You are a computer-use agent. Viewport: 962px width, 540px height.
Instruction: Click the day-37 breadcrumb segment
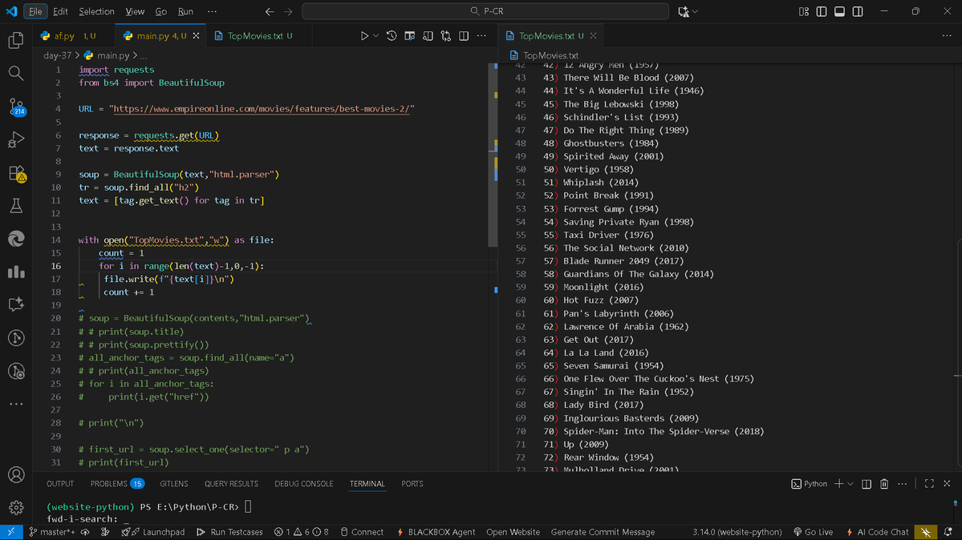(x=57, y=55)
